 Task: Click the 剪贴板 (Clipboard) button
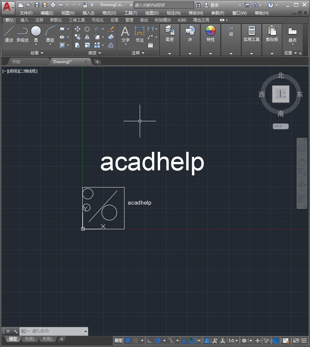coord(272,34)
